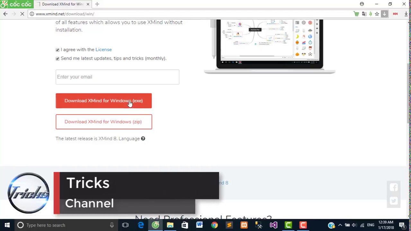
Task: Untick I agree with the License
Action: pyautogui.click(x=57, y=50)
